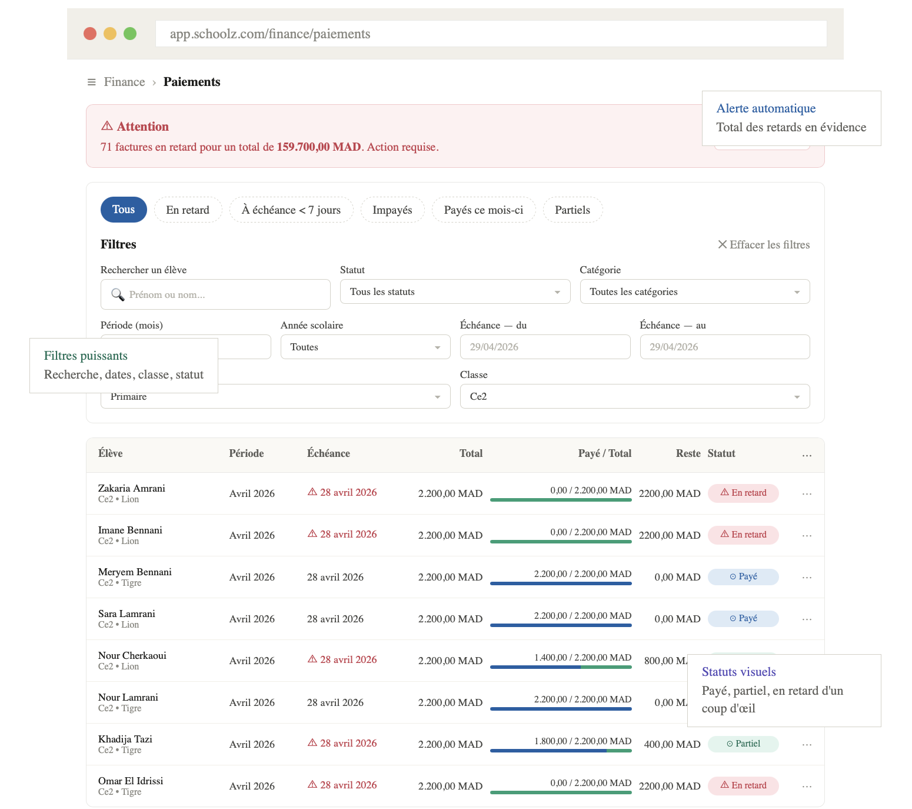Select the Partiels filter tab
This screenshot has height=809, width=912.
coord(573,210)
